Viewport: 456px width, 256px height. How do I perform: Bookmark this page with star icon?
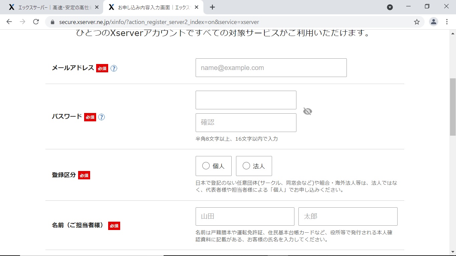coord(417,22)
